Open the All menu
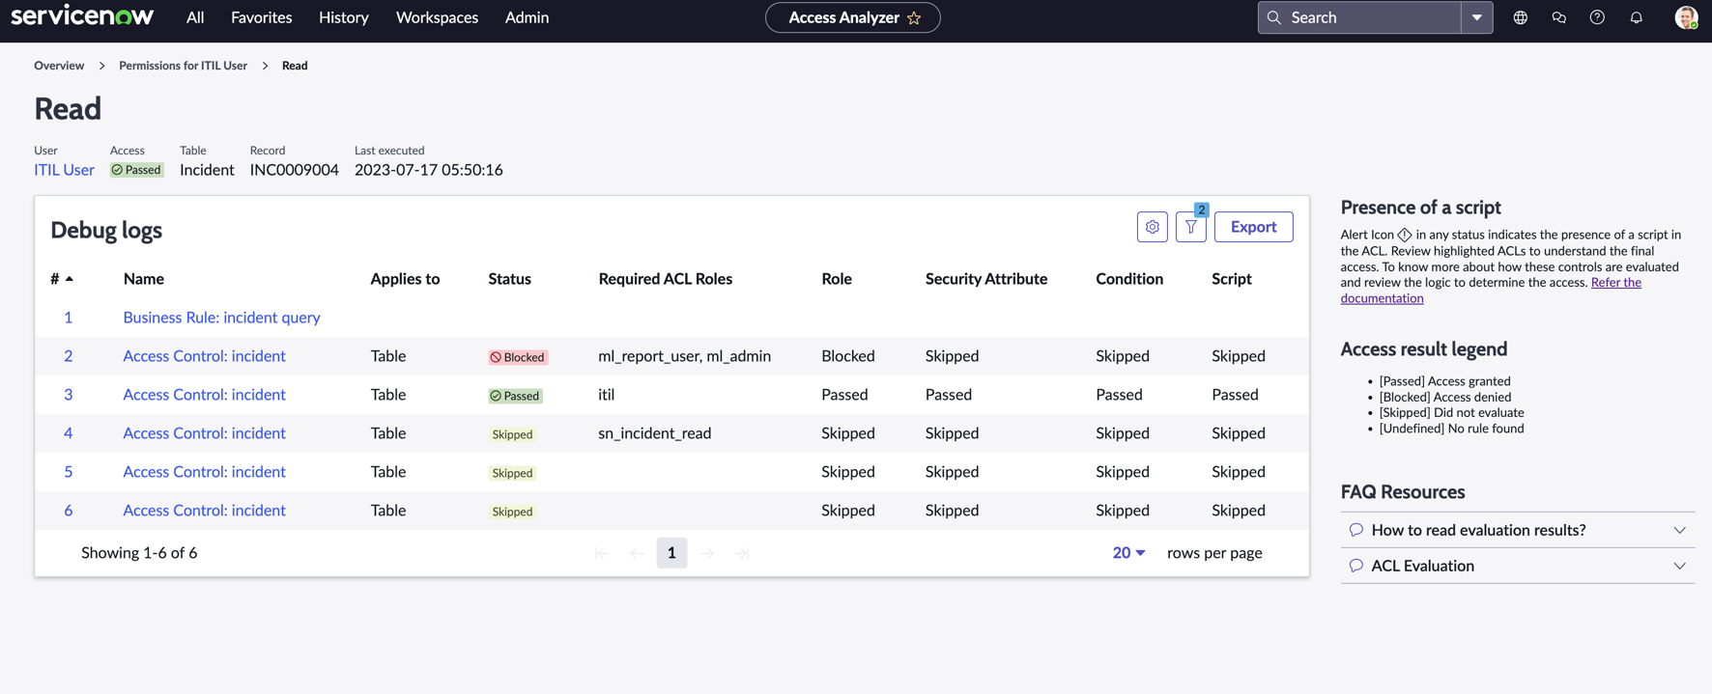The width and height of the screenshot is (1712, 694). point(195,17)
